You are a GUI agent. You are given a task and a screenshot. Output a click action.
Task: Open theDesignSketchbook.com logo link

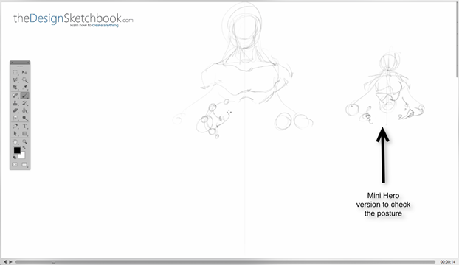point(73,20)
